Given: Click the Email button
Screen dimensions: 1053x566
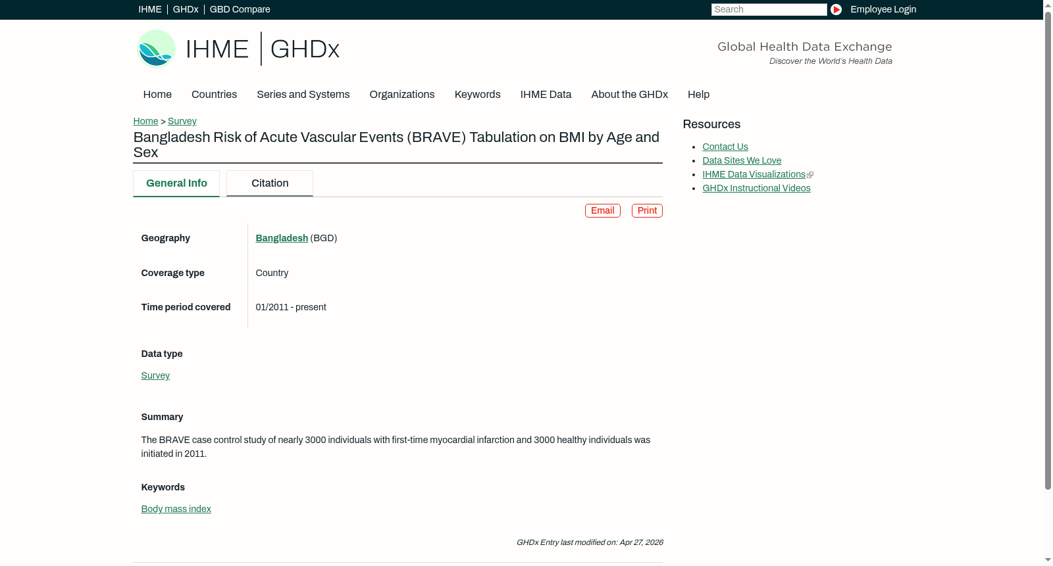Looking at the screenshot, I should 603,210.
